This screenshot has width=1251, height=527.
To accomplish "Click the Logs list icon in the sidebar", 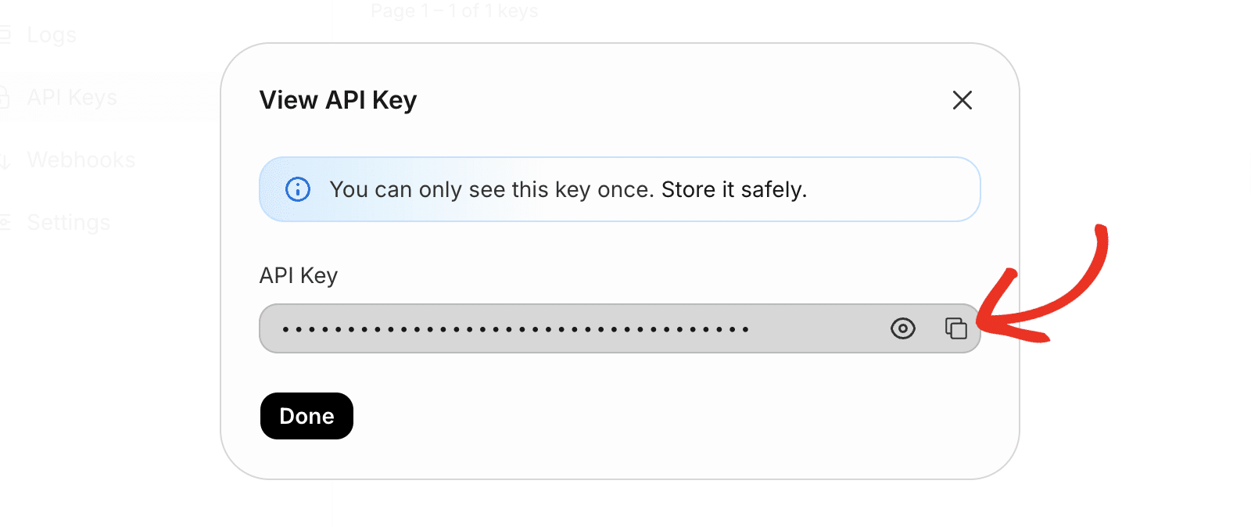I will click(5, 35).
